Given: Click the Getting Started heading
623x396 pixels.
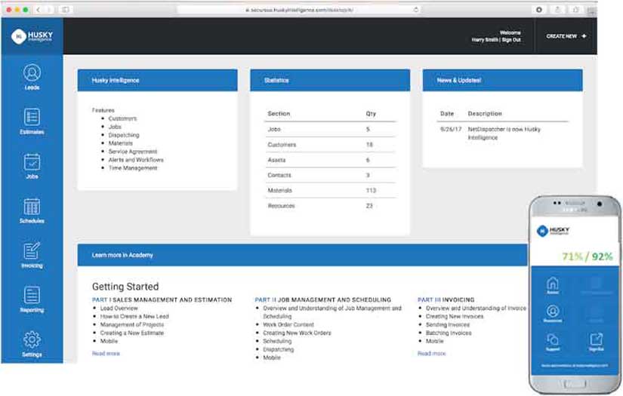Looking at the screenshot, I should pos(125,287).
